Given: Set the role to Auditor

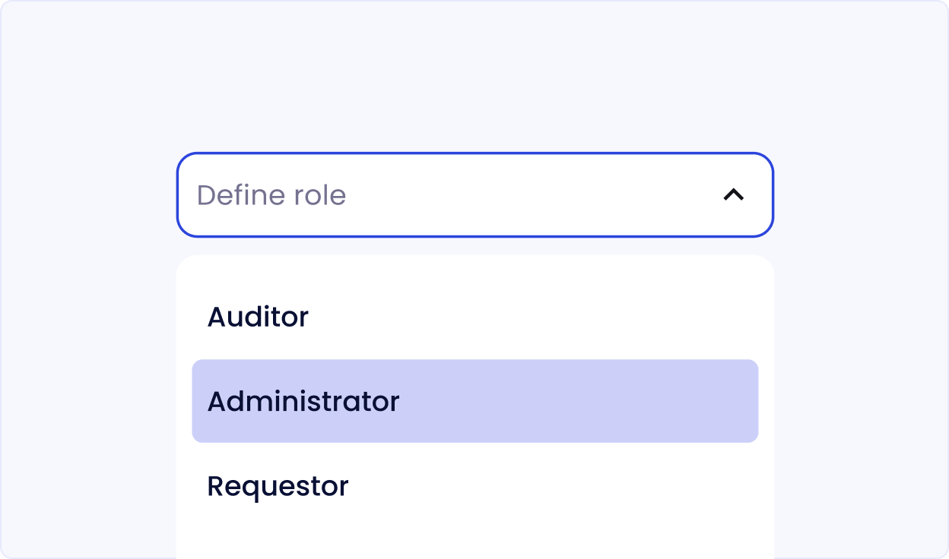Looking at the screenshot, I should click(x=474, y=317).
